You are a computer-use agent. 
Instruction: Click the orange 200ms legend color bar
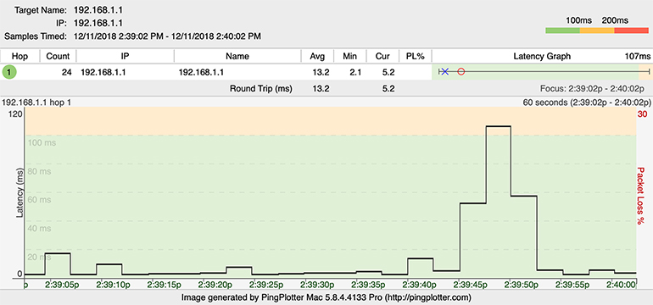(x=597, y=30)
